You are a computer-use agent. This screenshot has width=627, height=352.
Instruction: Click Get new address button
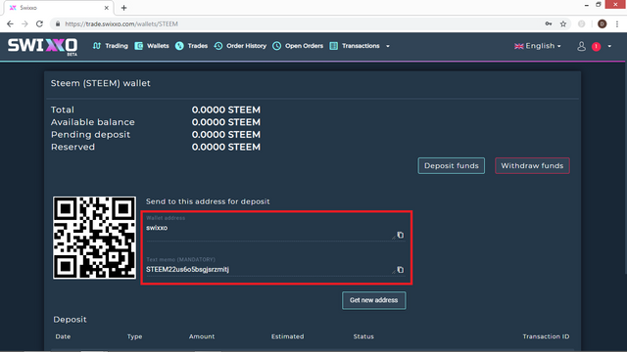pos(374,300)
